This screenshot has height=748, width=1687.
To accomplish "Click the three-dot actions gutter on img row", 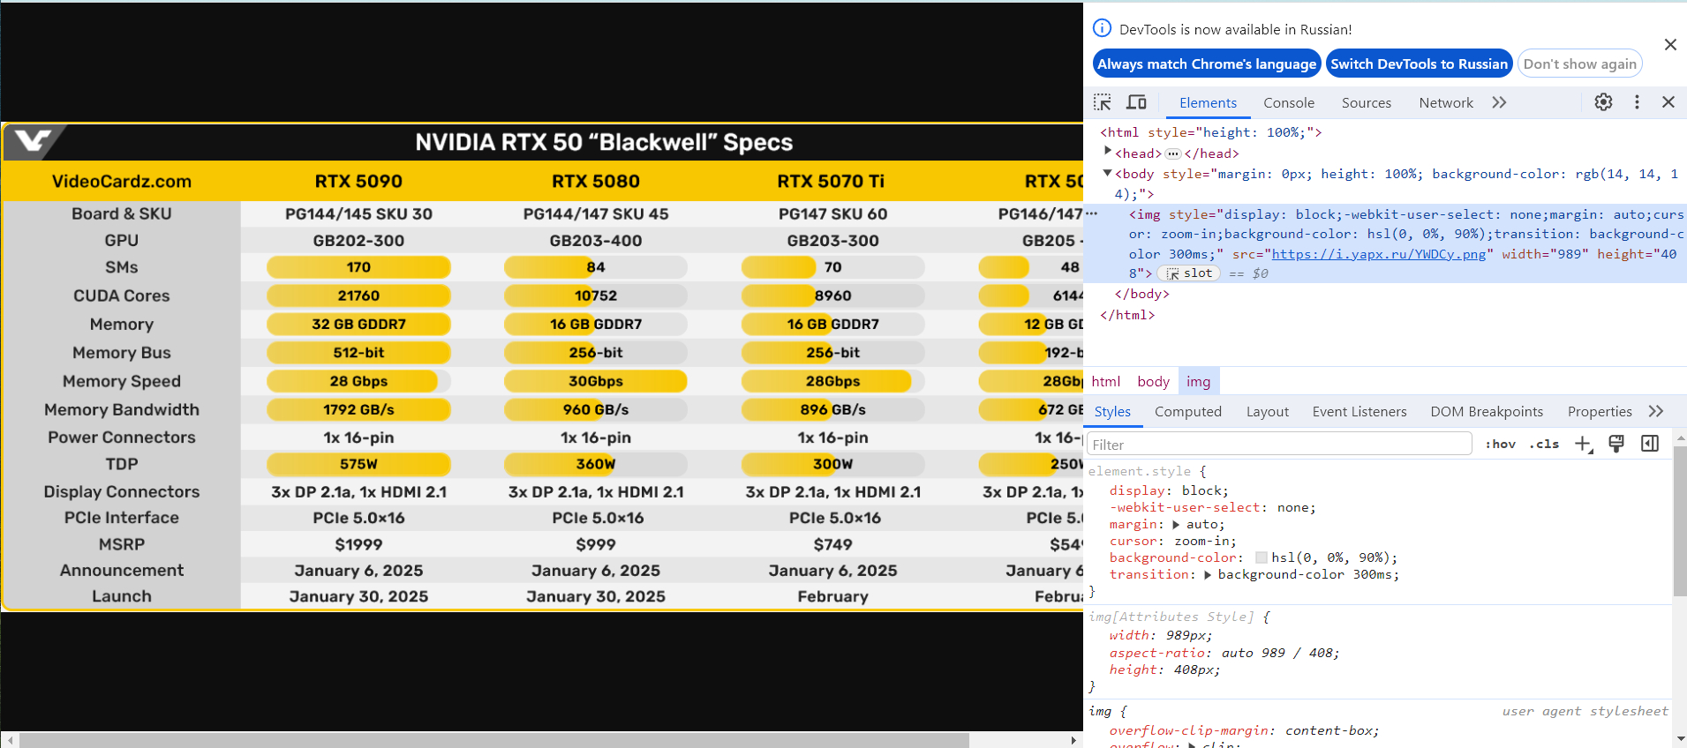I will [x=1092, y=213].
